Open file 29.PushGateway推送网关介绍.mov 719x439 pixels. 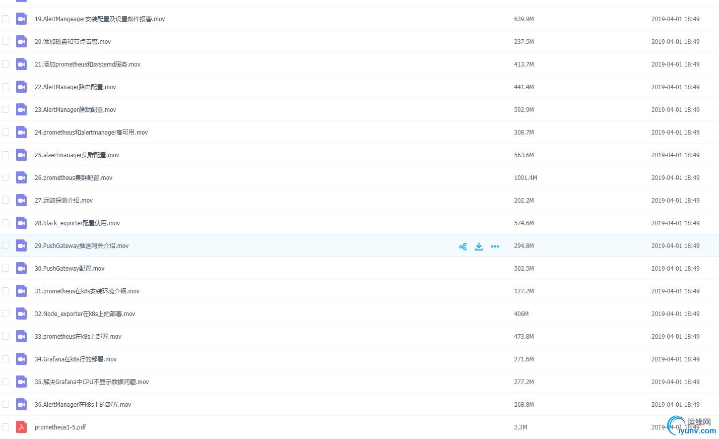point(82,246)
